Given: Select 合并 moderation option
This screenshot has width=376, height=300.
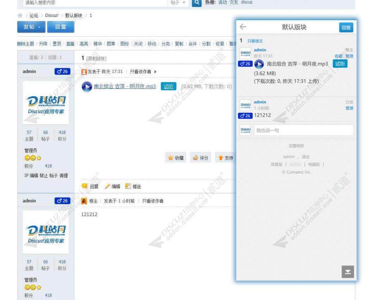Looking at the screenshot, I should click(193, 44).
